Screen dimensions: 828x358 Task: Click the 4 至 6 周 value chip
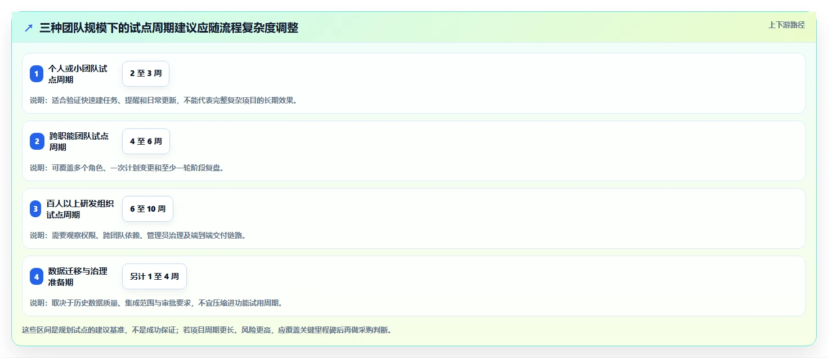(146, 141)
